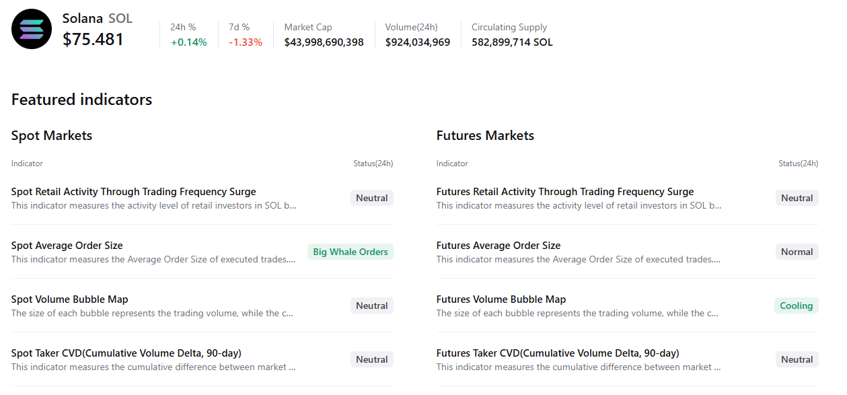Click Neutral badge for Spot Volume Bubble Map
Screen dimensions: 847x395
[x=372, y=306]
